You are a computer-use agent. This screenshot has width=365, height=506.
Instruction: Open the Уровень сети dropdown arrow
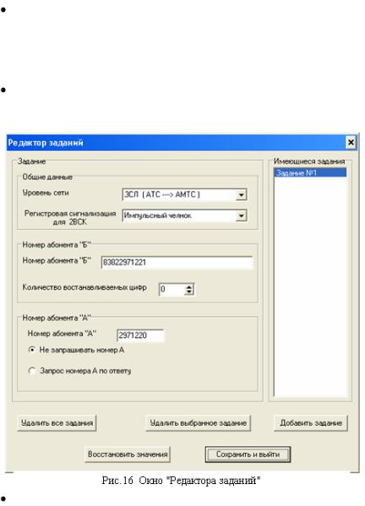[241, 195]
